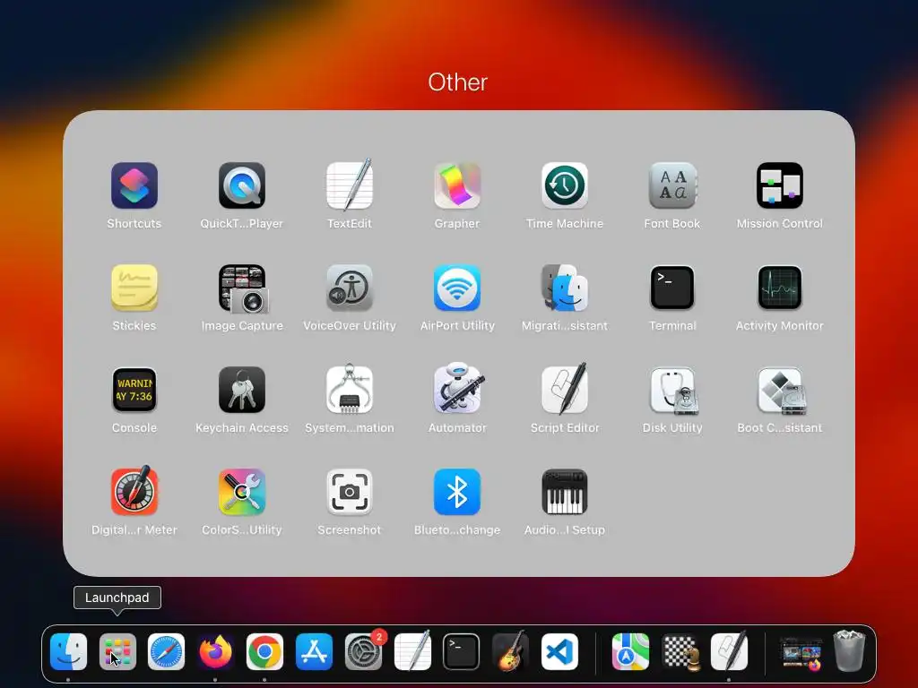Open System Preferences with badge in Dock

click(x=363, y=651)
